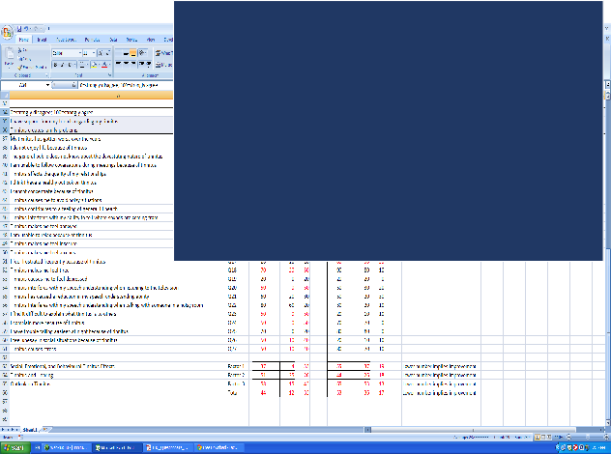Activate the Format Painter brush
This screenshot has width=611, height=454.
click(x=21, y=67)
